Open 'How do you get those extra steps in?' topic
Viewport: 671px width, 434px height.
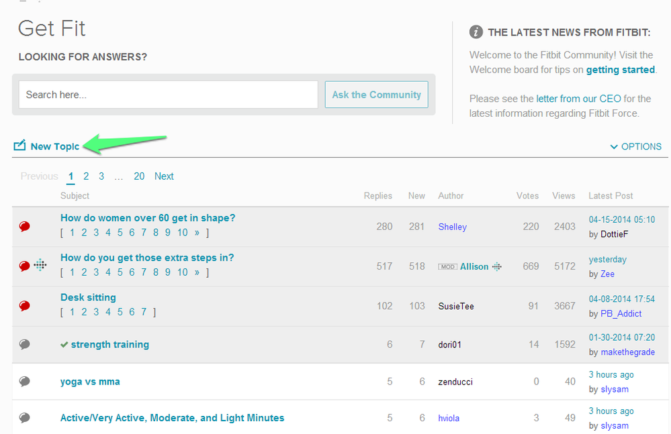[147, 258]
